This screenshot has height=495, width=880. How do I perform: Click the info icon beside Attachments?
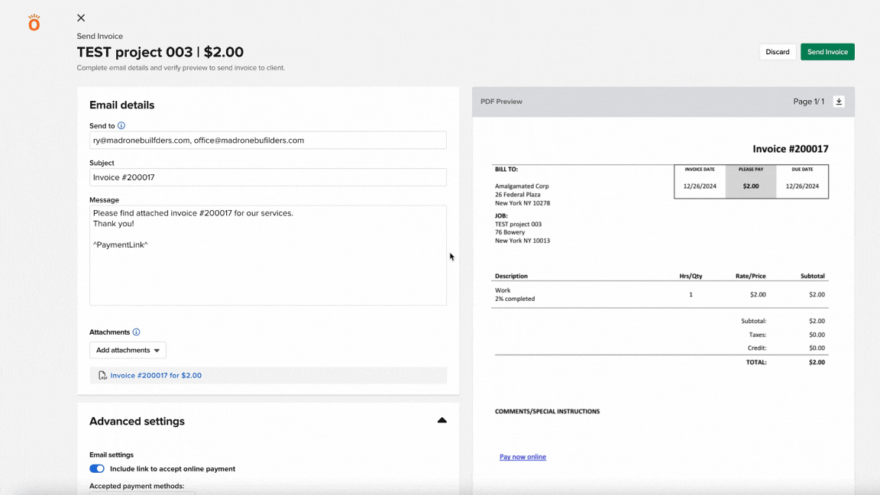point(136,332)
